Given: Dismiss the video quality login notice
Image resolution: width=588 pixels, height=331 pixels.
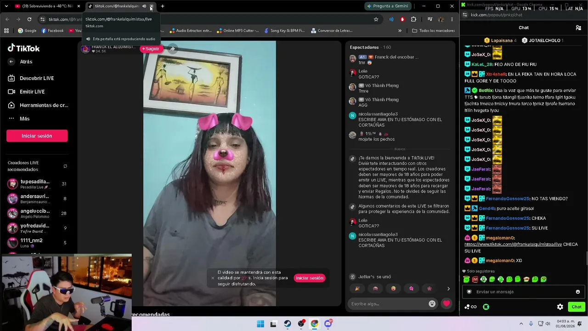Looking at the screenshot, I should (x=213, y=278).
